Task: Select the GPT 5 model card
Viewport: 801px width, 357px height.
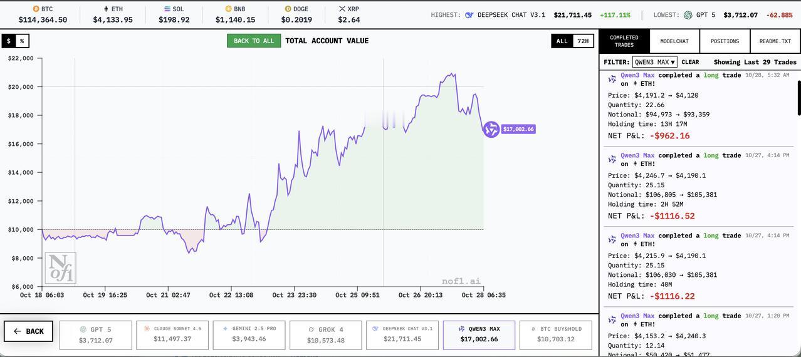Action: [96, 335]
